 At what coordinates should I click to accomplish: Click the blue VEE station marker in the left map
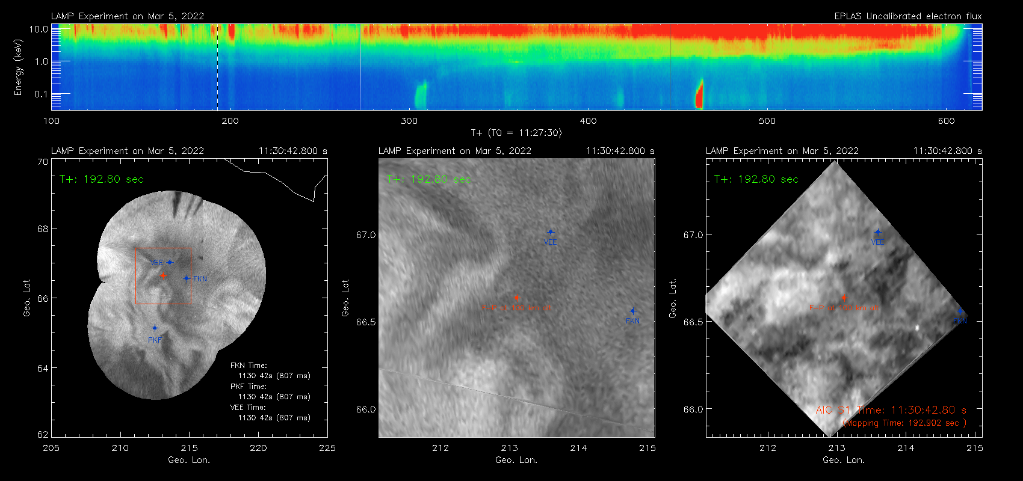point(170,262)
